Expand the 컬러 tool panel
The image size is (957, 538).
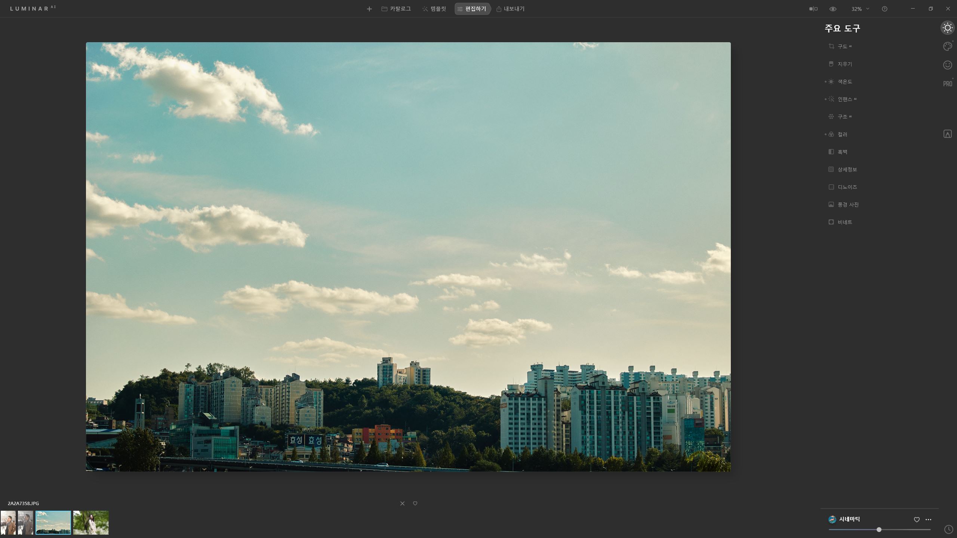842,134
